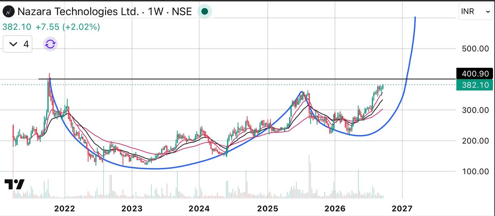The width and height of the screenshot is (495, 216).
Task: Click the +7.55 (+2.02%) price change text
Action: [x=68, y=27]
